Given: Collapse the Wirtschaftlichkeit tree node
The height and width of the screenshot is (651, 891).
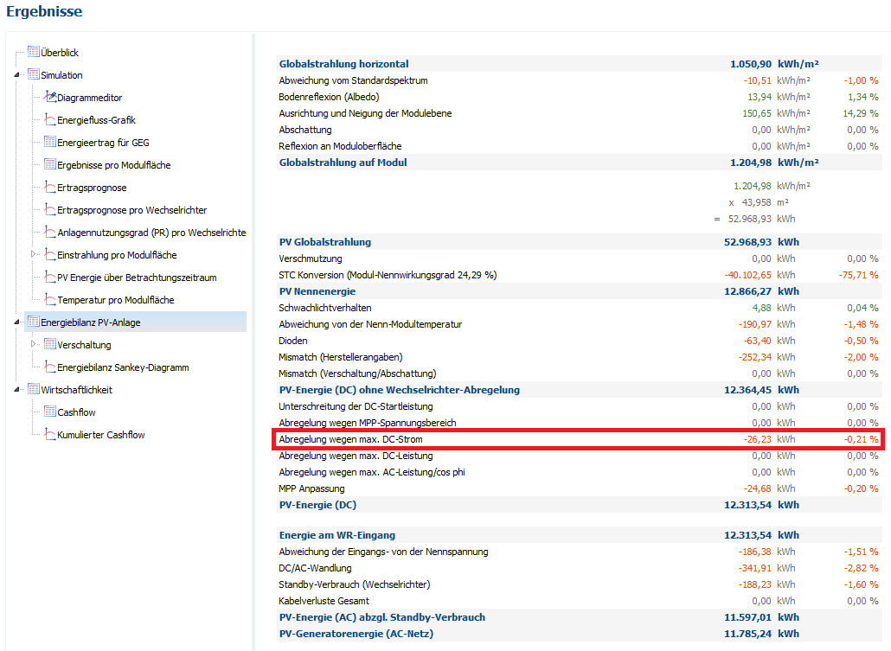Looking at the screenshot, I should (x=18, y=390).
